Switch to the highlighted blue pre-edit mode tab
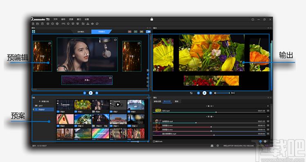 click(101, 31)
